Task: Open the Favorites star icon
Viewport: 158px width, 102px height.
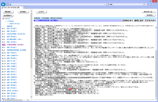Action: pyautogui.click(x=152, y=4)
